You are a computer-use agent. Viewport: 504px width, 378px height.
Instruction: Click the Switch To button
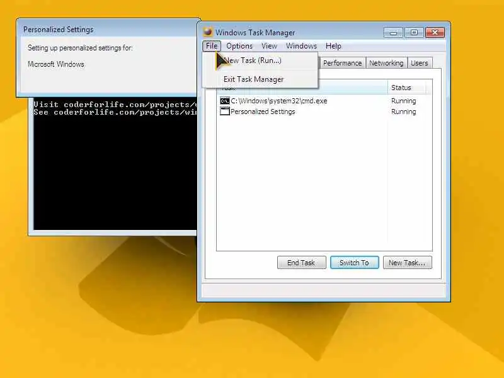pyautogui.click(x=354, y=263)
